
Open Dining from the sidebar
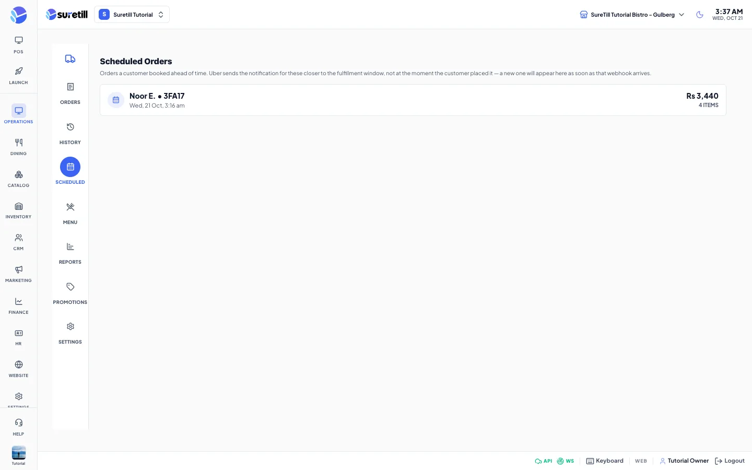point(18,147)
